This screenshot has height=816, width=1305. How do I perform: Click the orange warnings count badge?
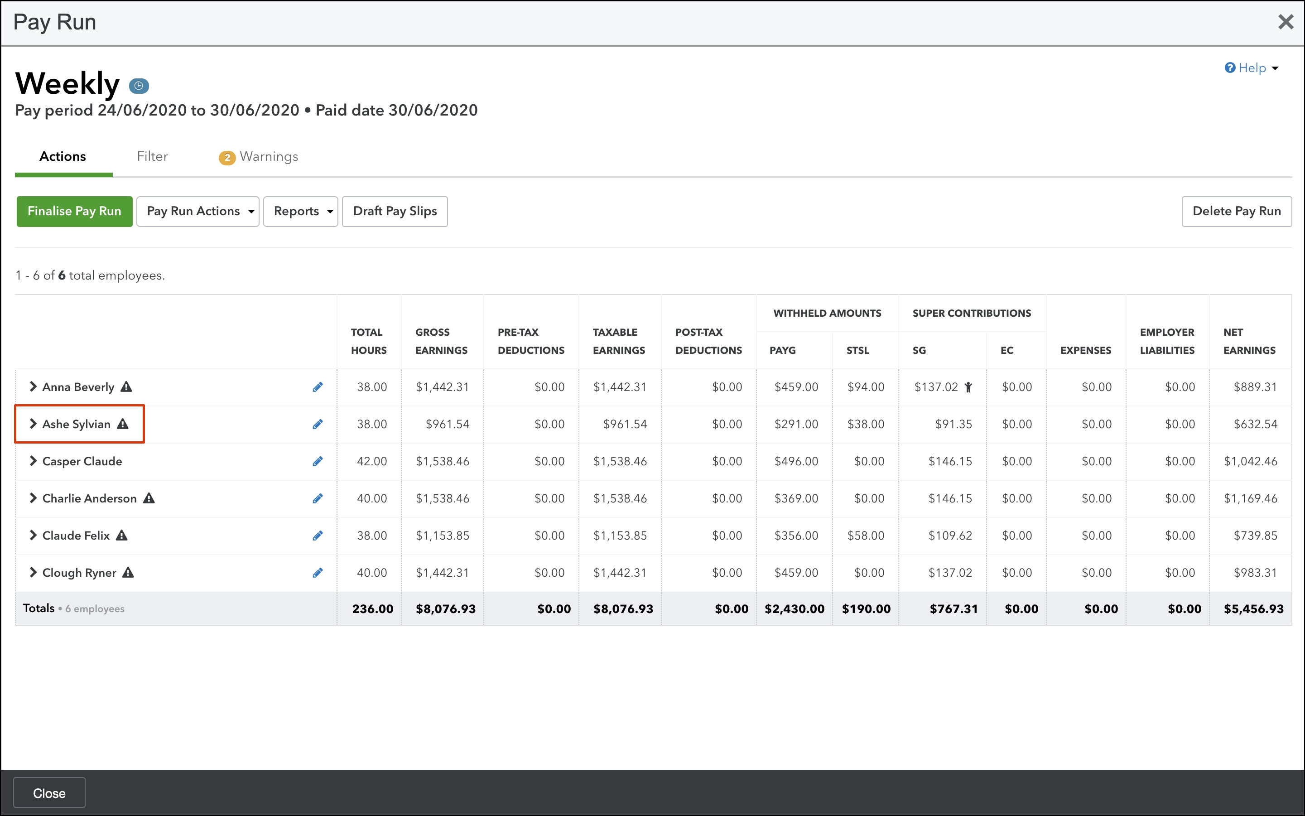click(x=227, y=158)
